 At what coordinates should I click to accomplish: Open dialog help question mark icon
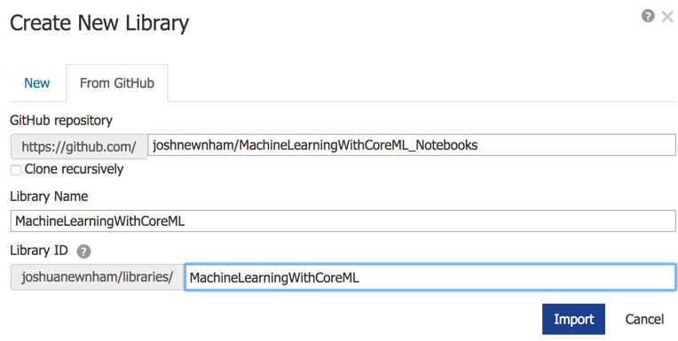[x=647, y=17]
